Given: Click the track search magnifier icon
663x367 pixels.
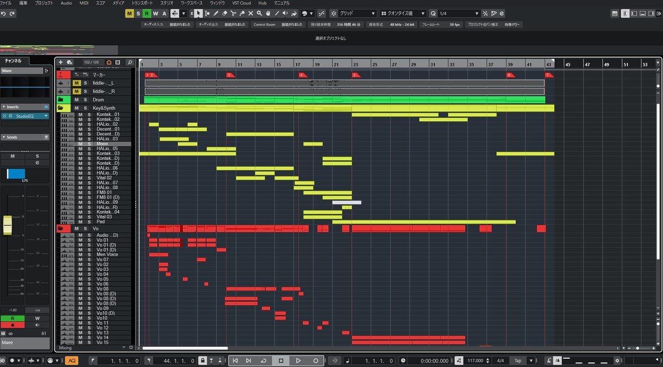Looking at the screenshot, I should 129,63.
